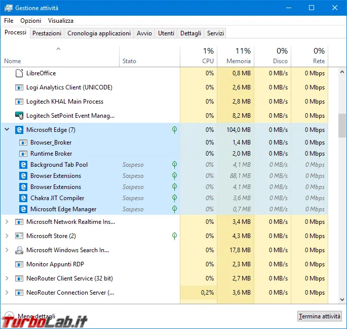Viewport: 347px width, 329px height.
Task: Click the Sospeso status of Chakra JIT Compiler
Action: (x=133, y=198)
